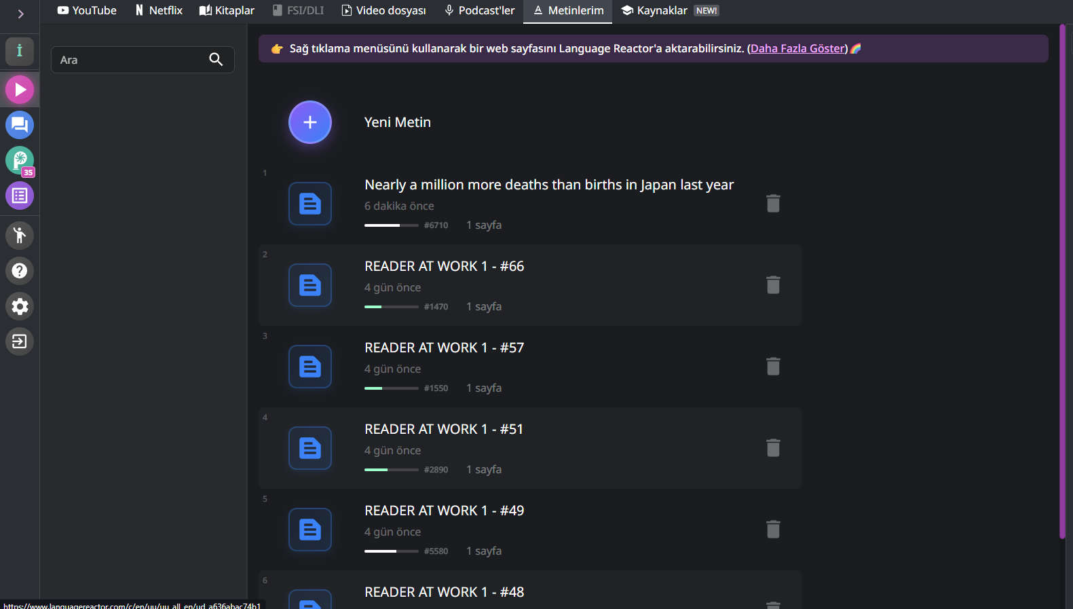Open the Podcast'ler tab
The width and height of the screenshot is (1073, 609).
tap(479, 11)
